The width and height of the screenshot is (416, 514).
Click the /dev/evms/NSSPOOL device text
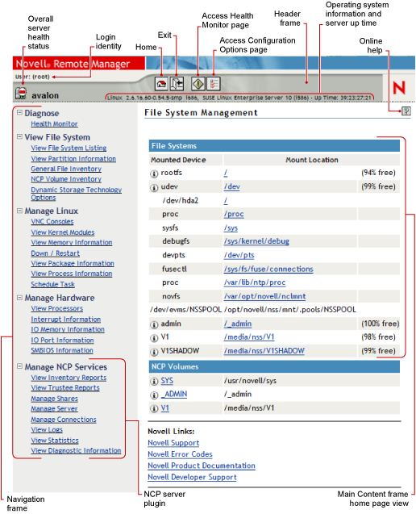point(185,310)
